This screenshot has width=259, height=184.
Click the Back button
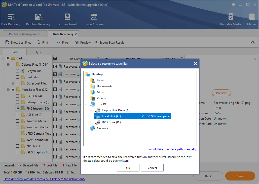click(x=208, y=176)
